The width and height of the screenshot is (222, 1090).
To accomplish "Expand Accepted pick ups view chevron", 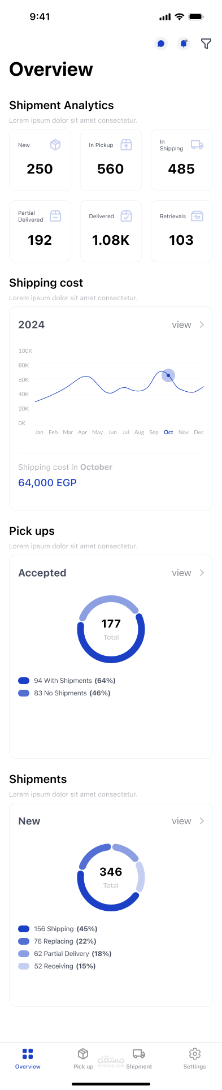I will point(202,573).
